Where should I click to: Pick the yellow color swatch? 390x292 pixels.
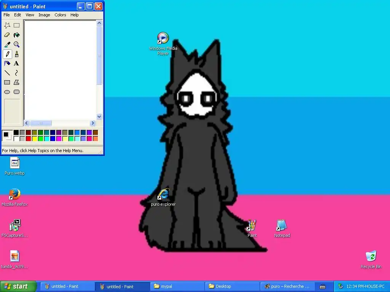pyautogui.click(x=35, y=138)
